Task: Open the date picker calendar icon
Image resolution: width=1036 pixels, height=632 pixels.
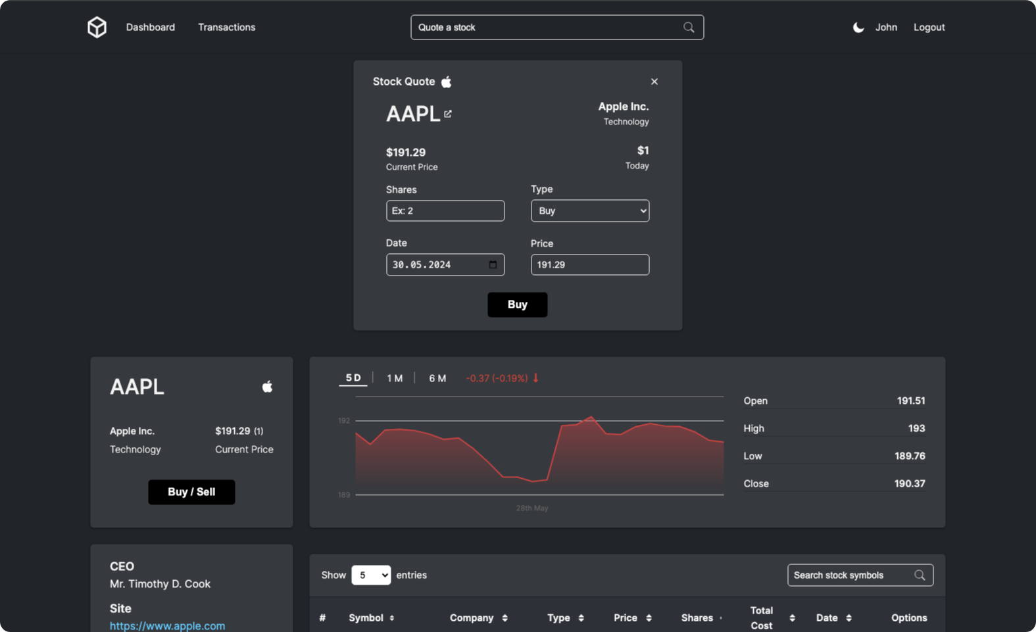Action: pyautogui.click(x=493, y=264)
